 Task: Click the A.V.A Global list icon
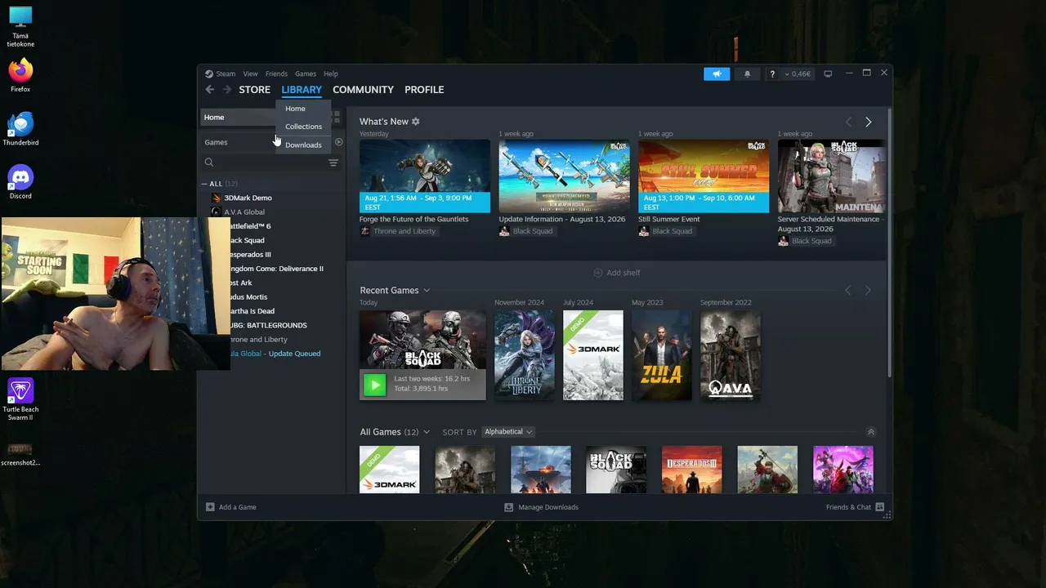[216, 212]
